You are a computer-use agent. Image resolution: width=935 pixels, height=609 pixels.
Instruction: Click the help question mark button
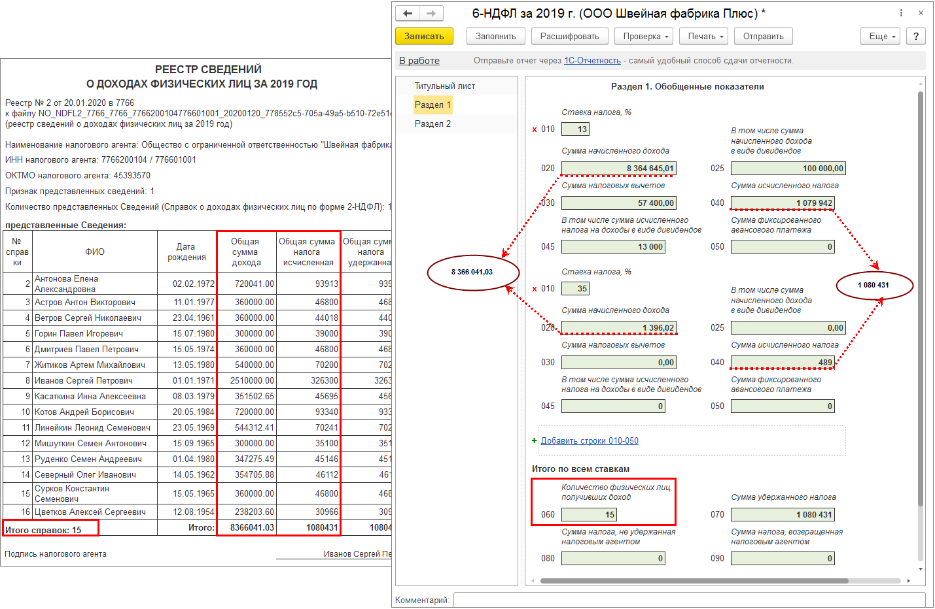coord(916,37)
